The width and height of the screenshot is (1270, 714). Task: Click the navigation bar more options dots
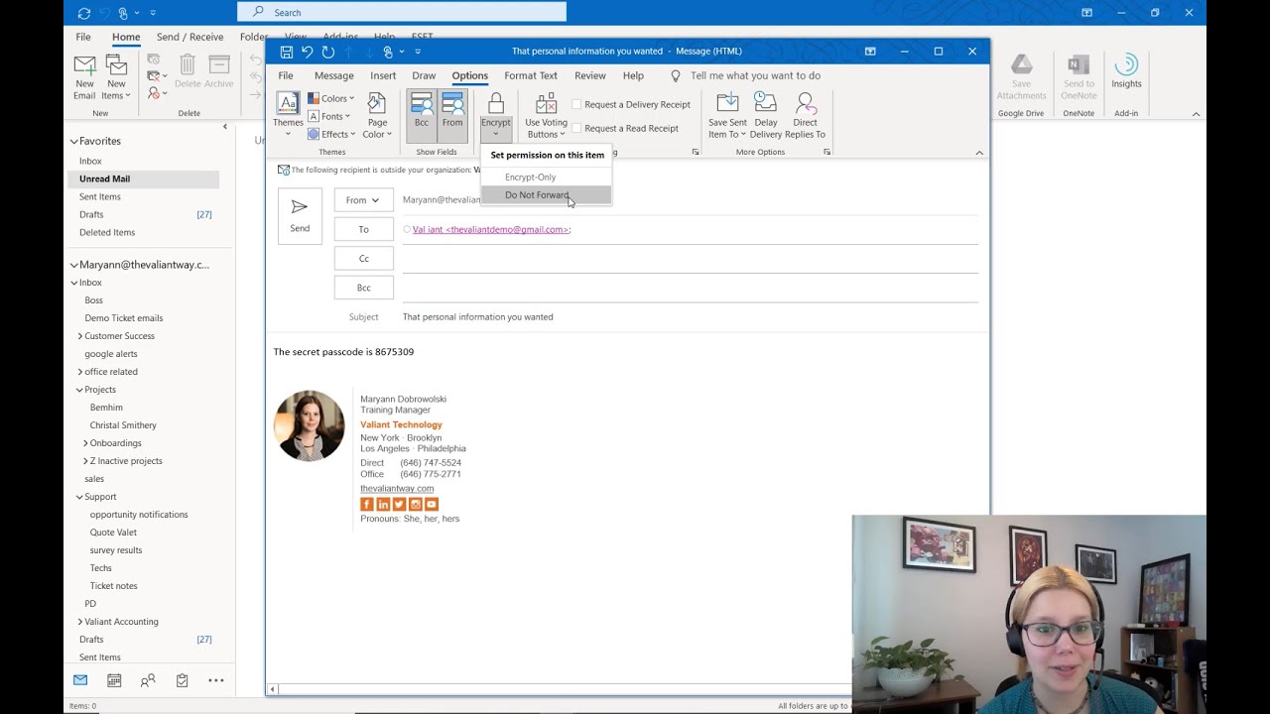pyautogui.click(x=216, y=680)
